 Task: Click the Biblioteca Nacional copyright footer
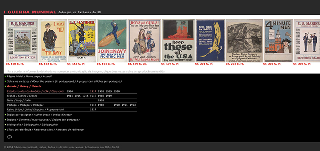click(x=61, y=147)
